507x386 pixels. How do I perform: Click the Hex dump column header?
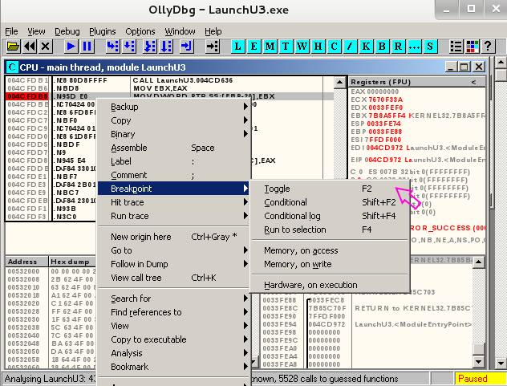tap(72, 262)
